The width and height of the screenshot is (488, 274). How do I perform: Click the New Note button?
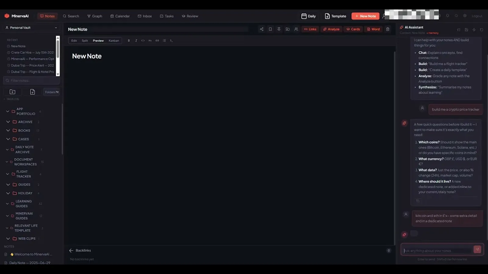(365, 16)
